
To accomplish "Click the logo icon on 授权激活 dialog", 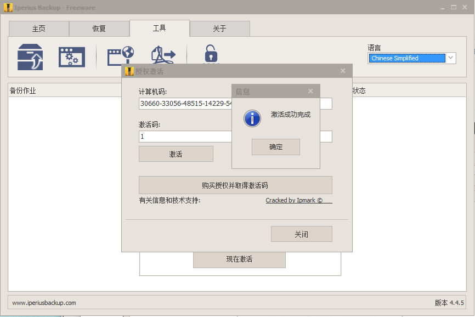I will coord(129,71).
